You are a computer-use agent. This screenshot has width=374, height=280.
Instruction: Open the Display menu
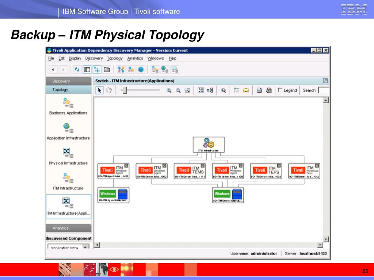tap(75, 58)
